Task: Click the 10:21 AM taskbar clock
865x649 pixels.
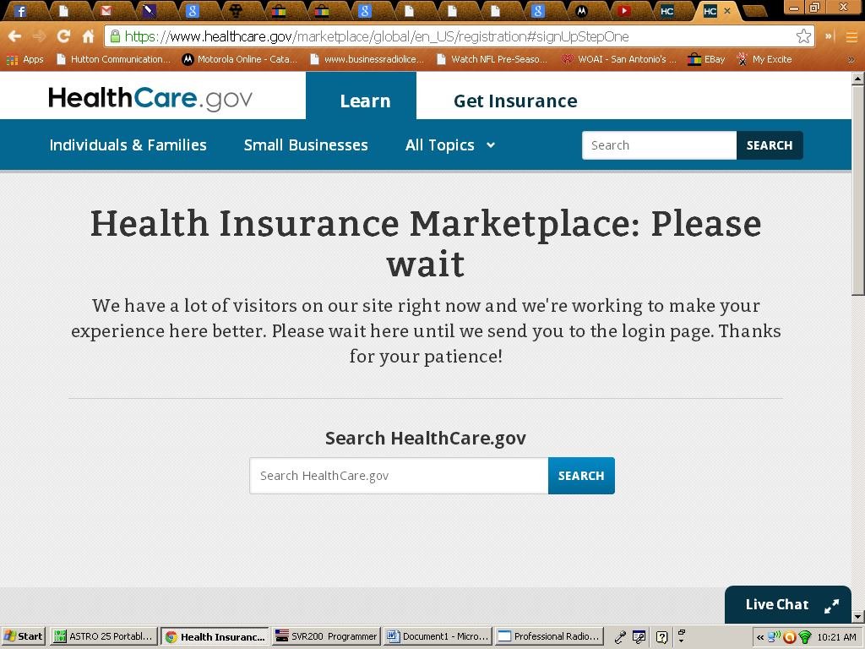Action: point(836,637)
